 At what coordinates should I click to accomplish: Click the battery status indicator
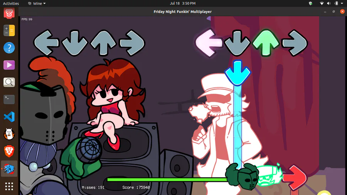336,3
